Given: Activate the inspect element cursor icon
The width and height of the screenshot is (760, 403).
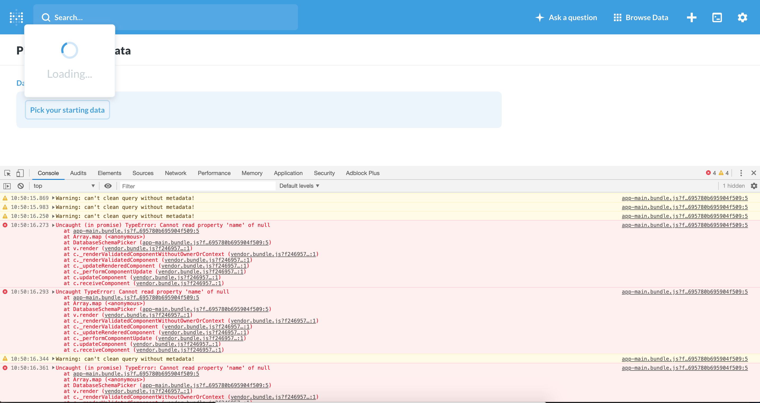Looking at the screenshot, I should click(7, 173).
